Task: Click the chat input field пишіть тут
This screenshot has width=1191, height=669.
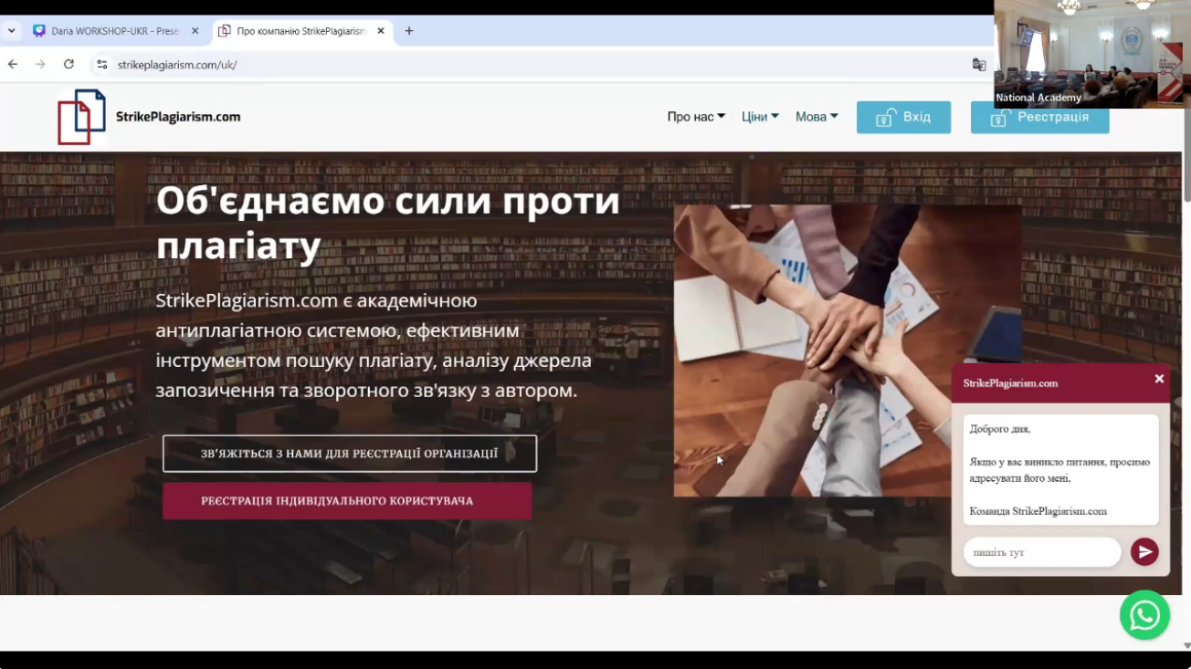Action: click(x=1041, y=552)
